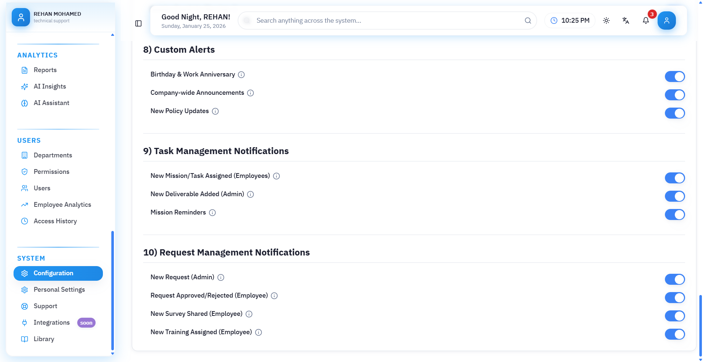Turn off New Survey Shared notification

pyautogui.click(x=674, y=316)
